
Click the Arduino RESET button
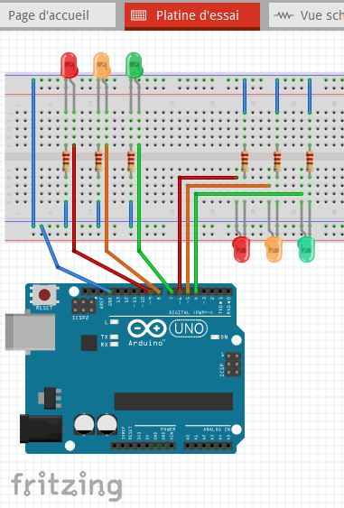[x=44, y=295]
